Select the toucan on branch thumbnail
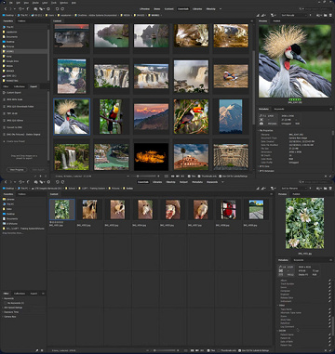The image size is (335, 354). click(191, 116)
